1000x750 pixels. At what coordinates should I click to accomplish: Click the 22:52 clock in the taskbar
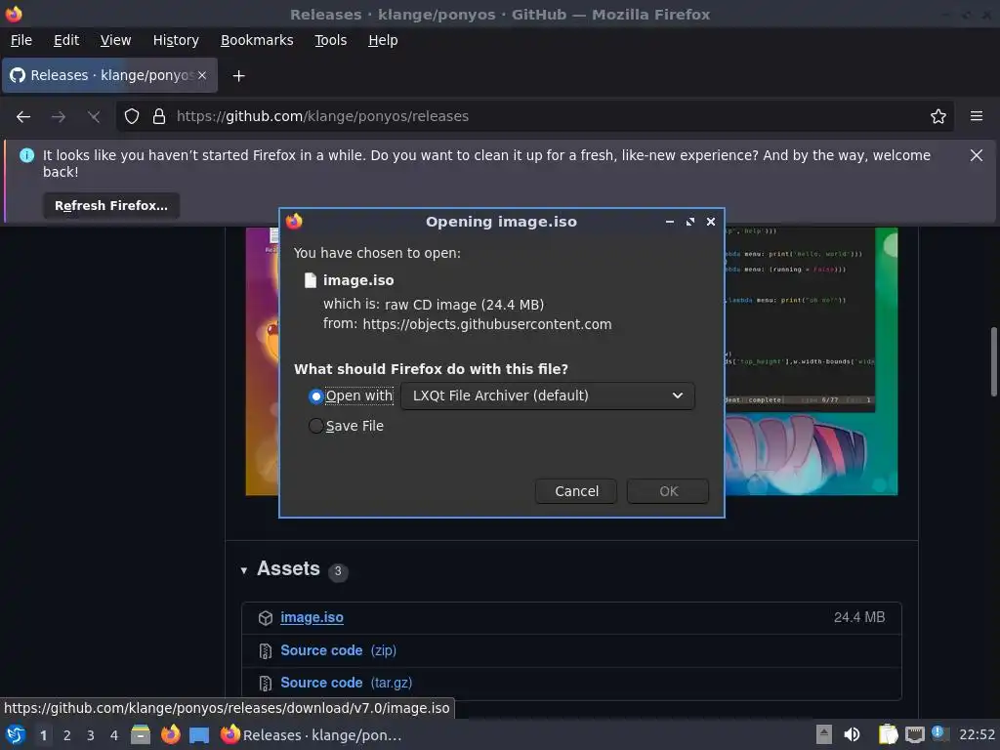tap(977, 734)
